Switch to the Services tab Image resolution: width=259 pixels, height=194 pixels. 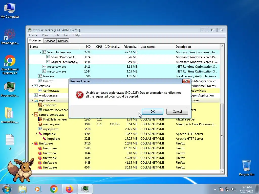click(50, 41)
